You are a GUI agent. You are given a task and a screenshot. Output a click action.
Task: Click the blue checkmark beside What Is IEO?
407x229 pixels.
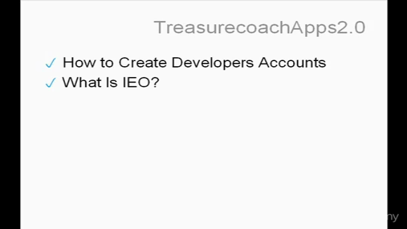tap(50, 83)
